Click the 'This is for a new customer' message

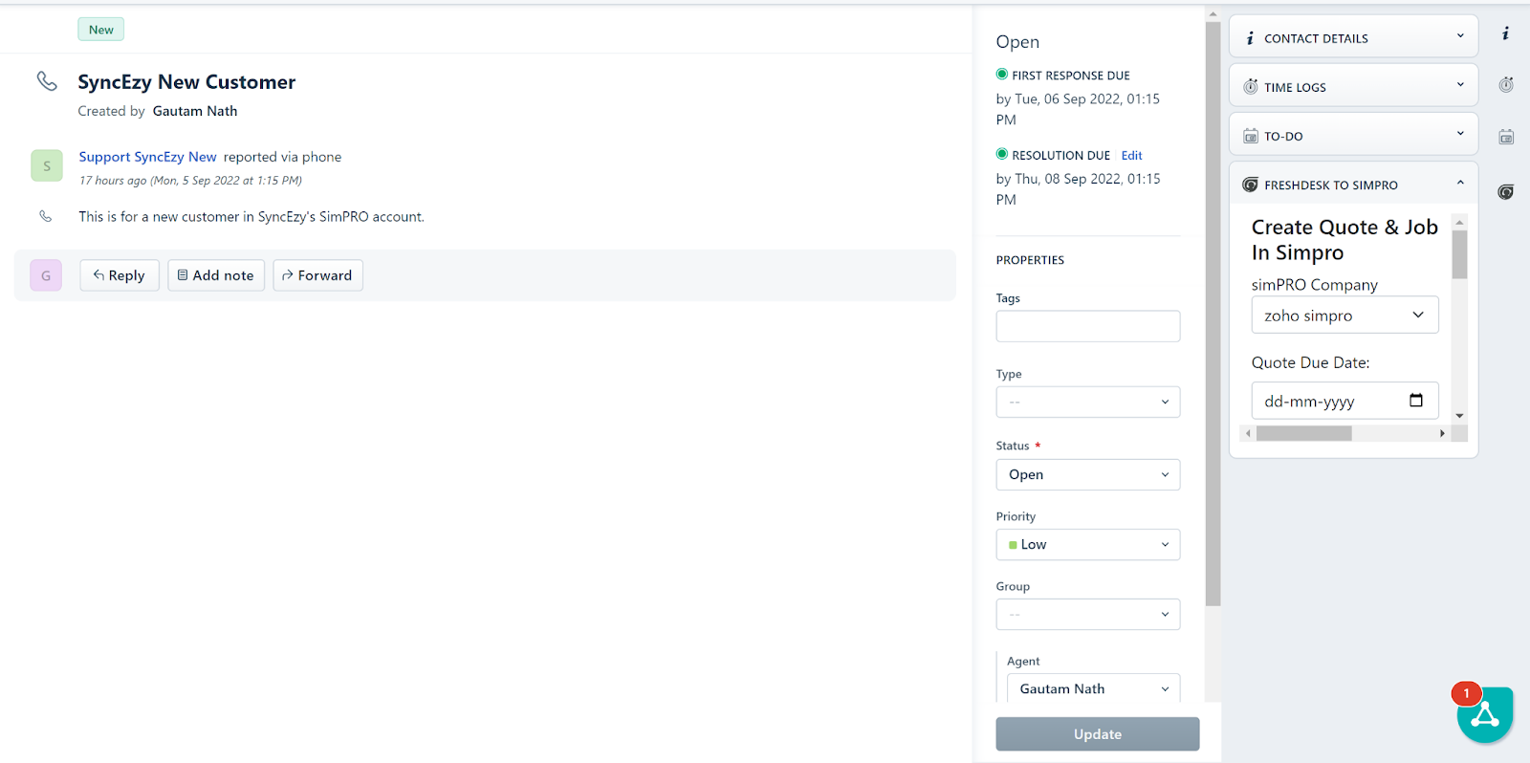point(251,217)
